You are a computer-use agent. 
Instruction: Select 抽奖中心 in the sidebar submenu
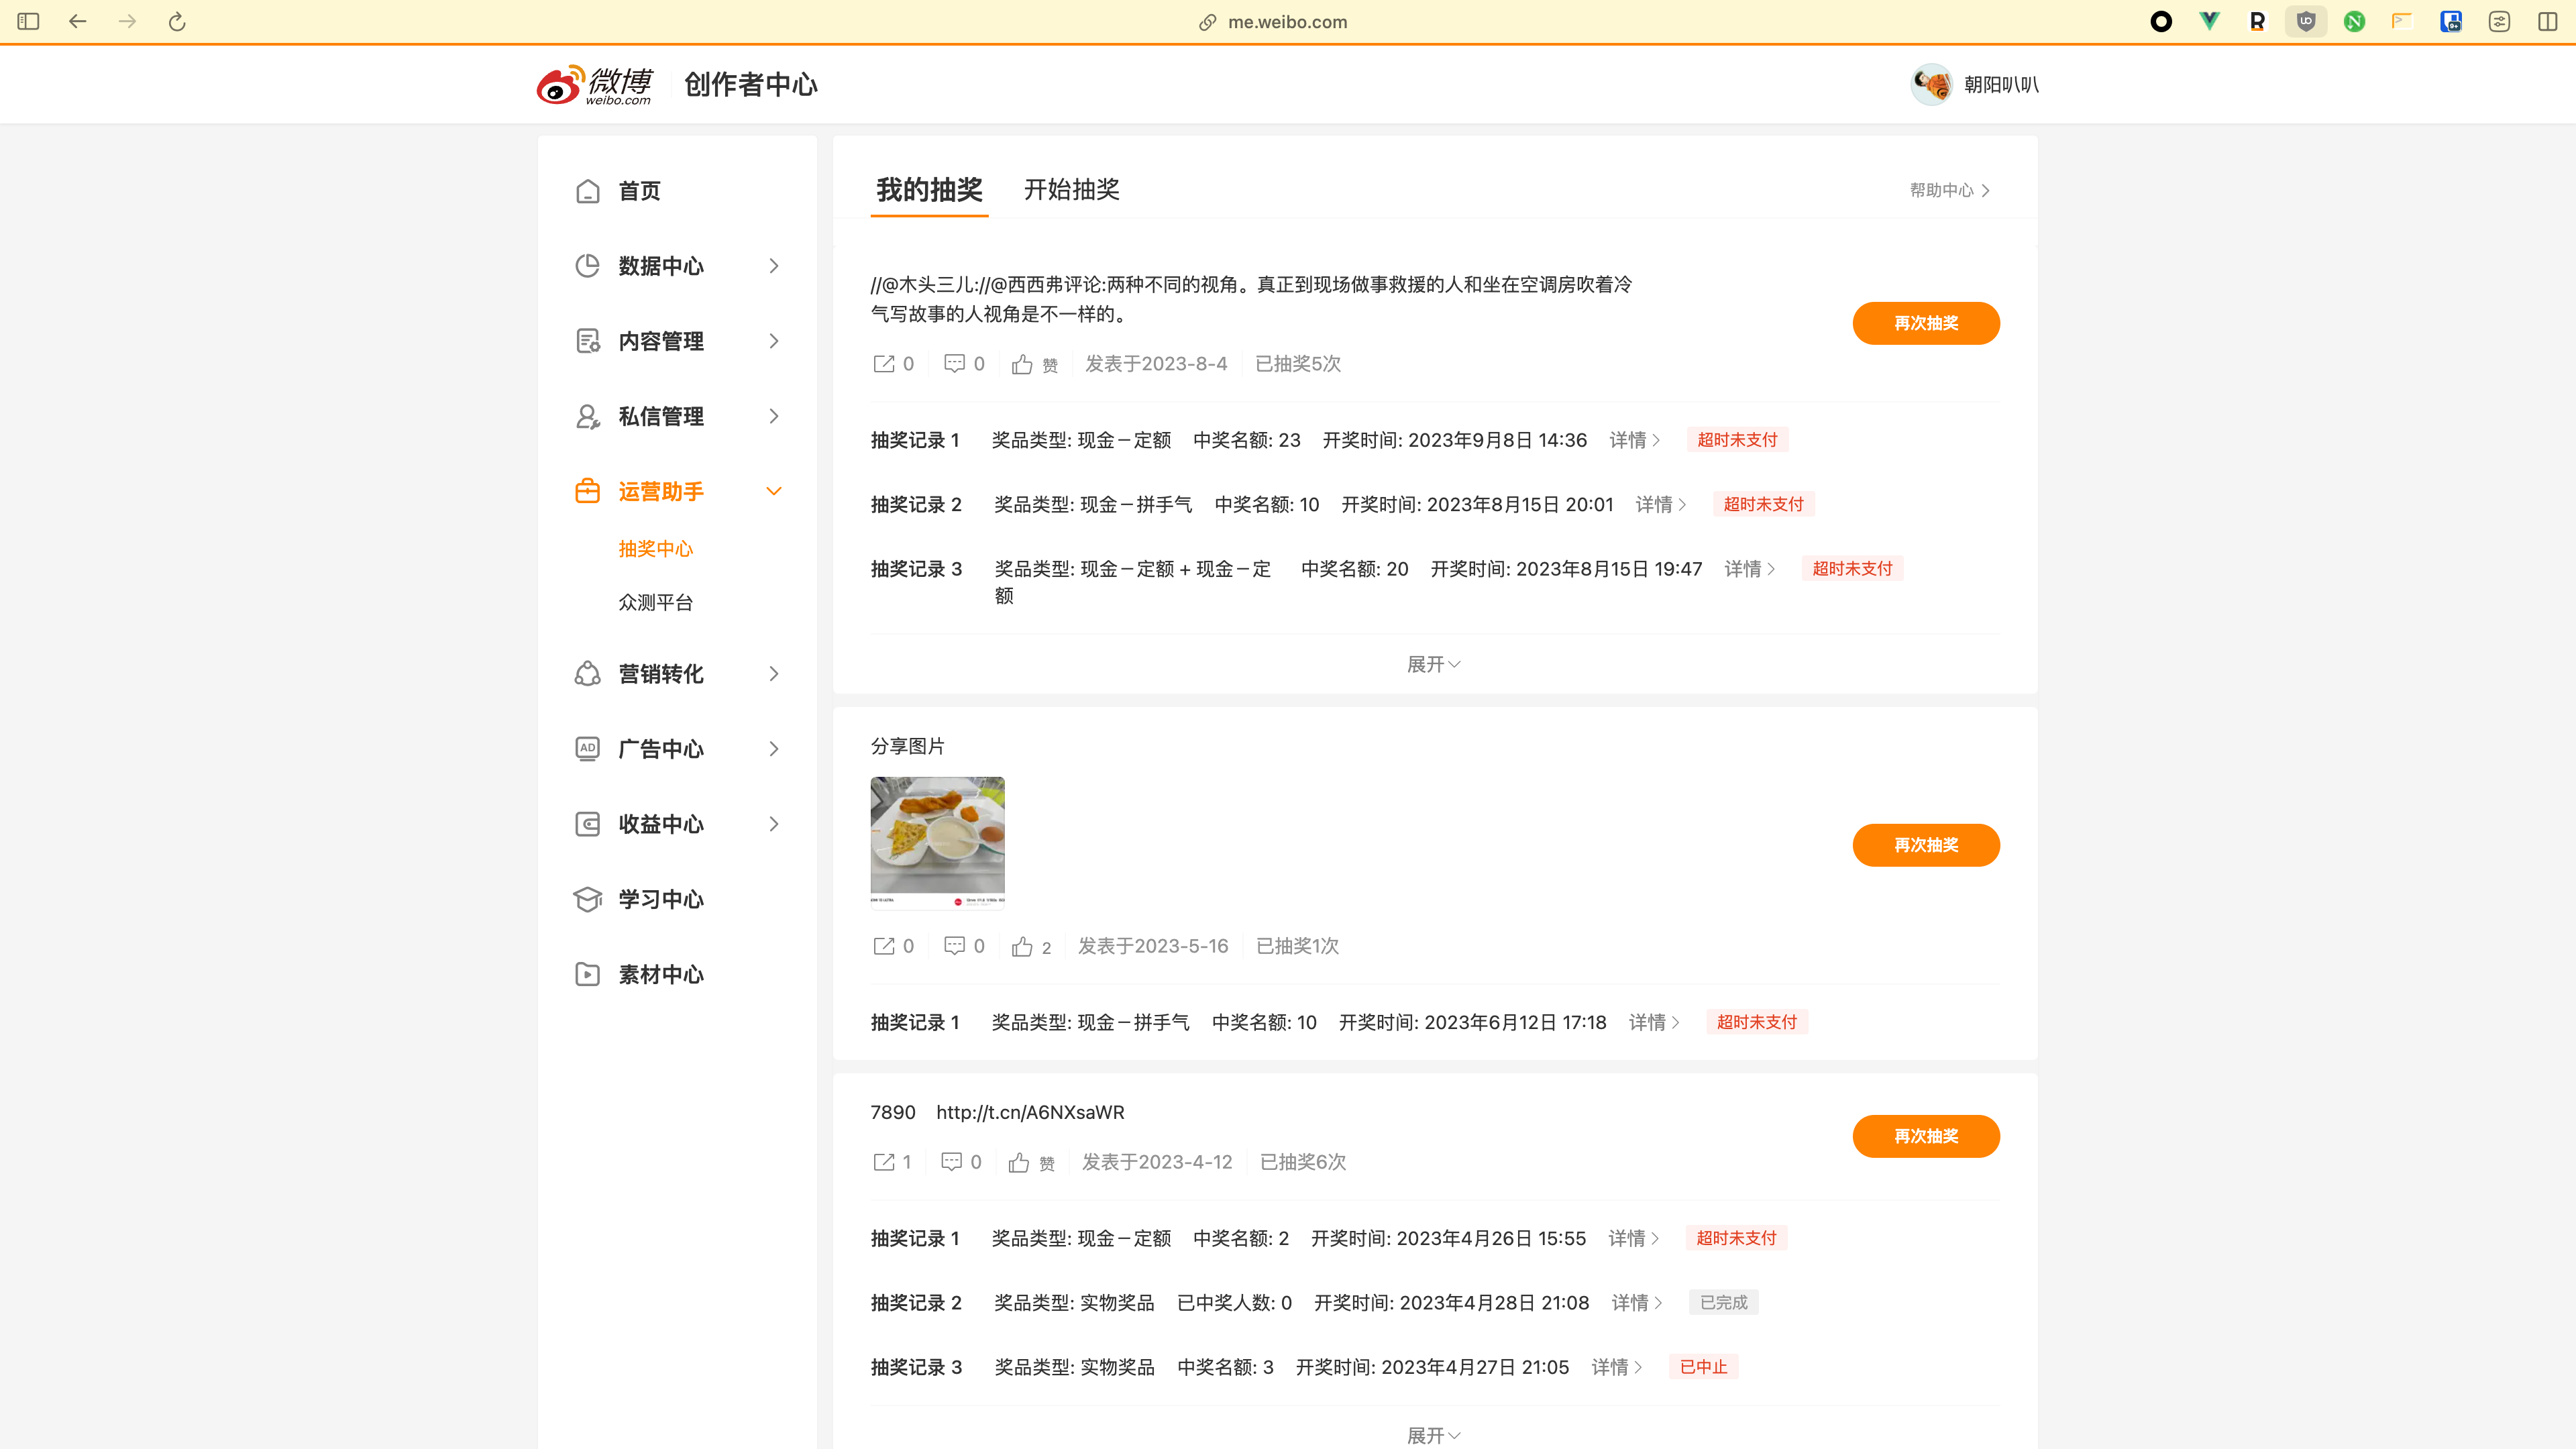click(655, 549)
